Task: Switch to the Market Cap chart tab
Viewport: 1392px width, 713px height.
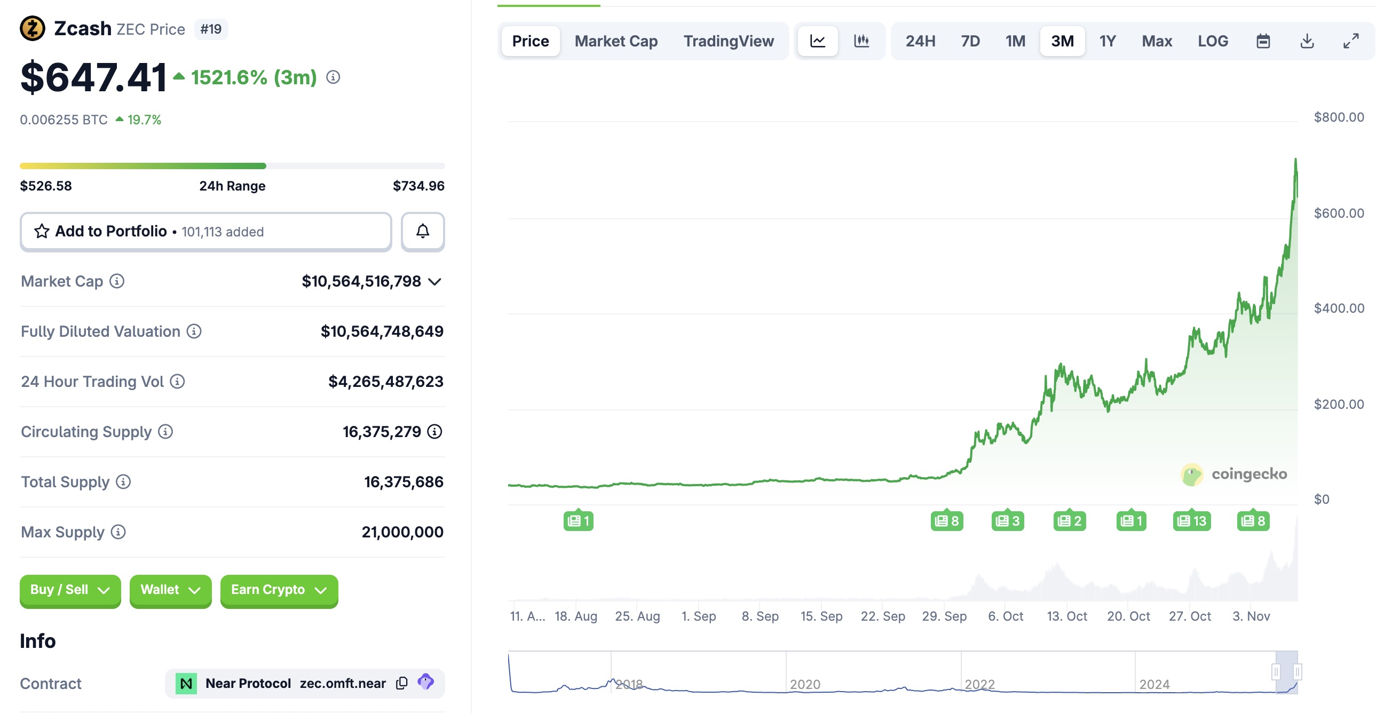Action: tap(615, 41)
